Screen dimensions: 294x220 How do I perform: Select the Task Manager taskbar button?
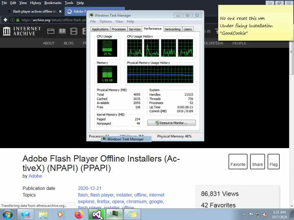click(x=114, y=214)
